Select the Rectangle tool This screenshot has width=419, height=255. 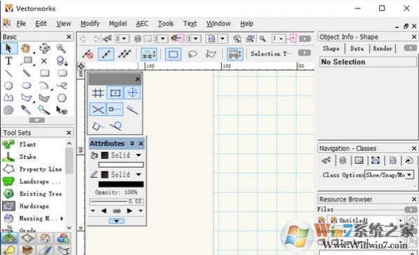point(45,73)
